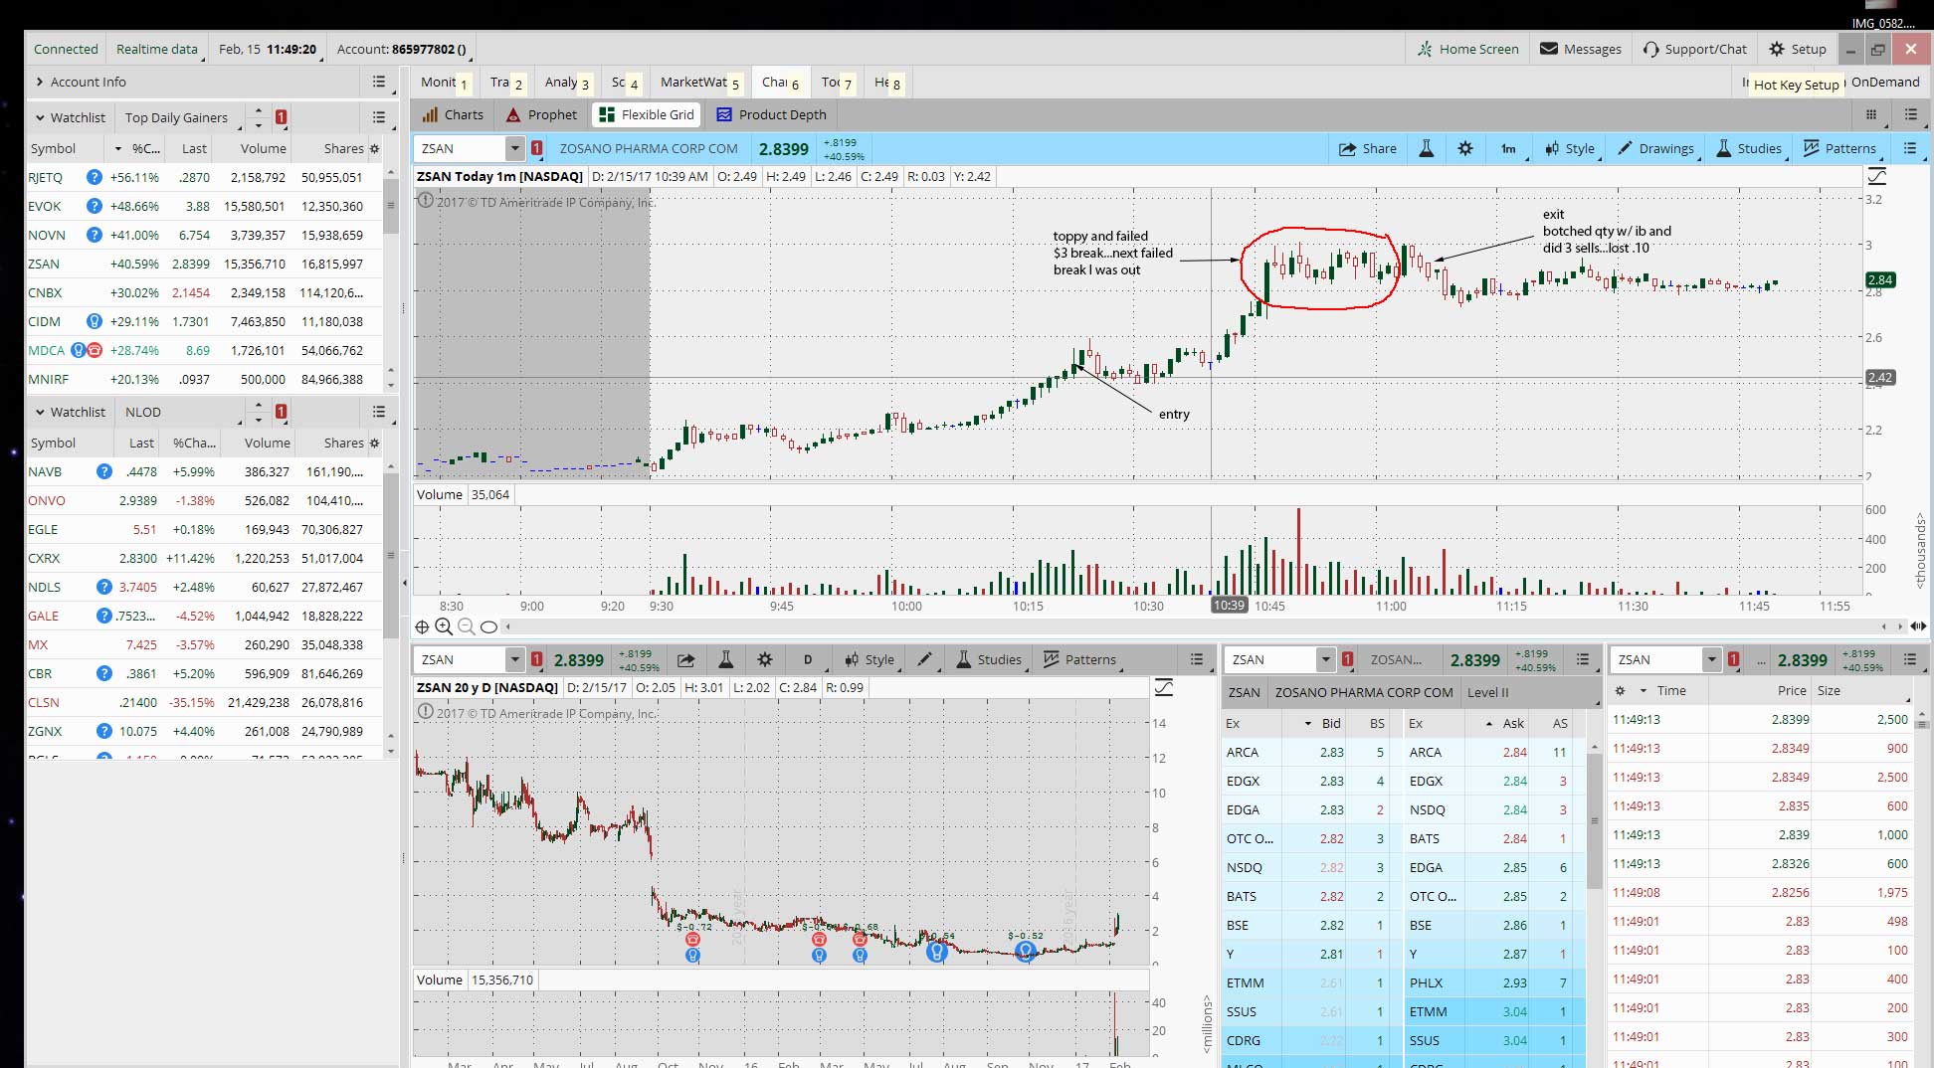
Task: Click the pencil drawing icon in lower chart toolbar
Action: click(x=924, y=659)
